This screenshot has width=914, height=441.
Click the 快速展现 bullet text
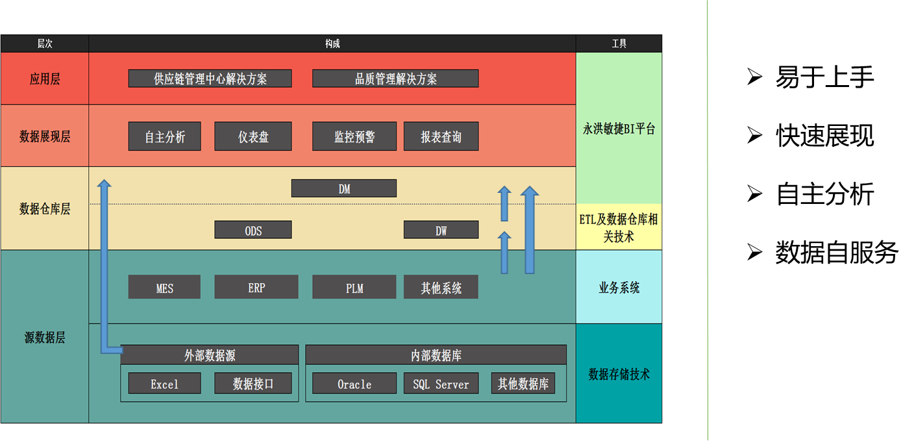(x=824, y=136)
